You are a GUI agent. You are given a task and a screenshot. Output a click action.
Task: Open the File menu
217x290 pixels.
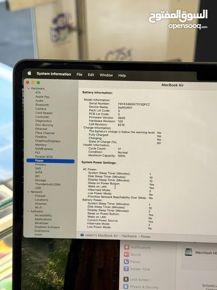(79, 75)
